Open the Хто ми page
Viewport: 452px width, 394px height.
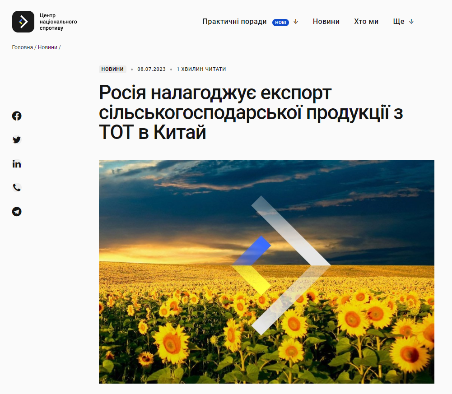coord(366,22)
